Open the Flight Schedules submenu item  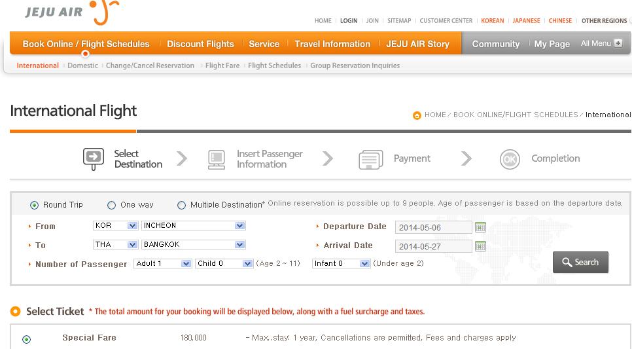(x=275, y=65)
